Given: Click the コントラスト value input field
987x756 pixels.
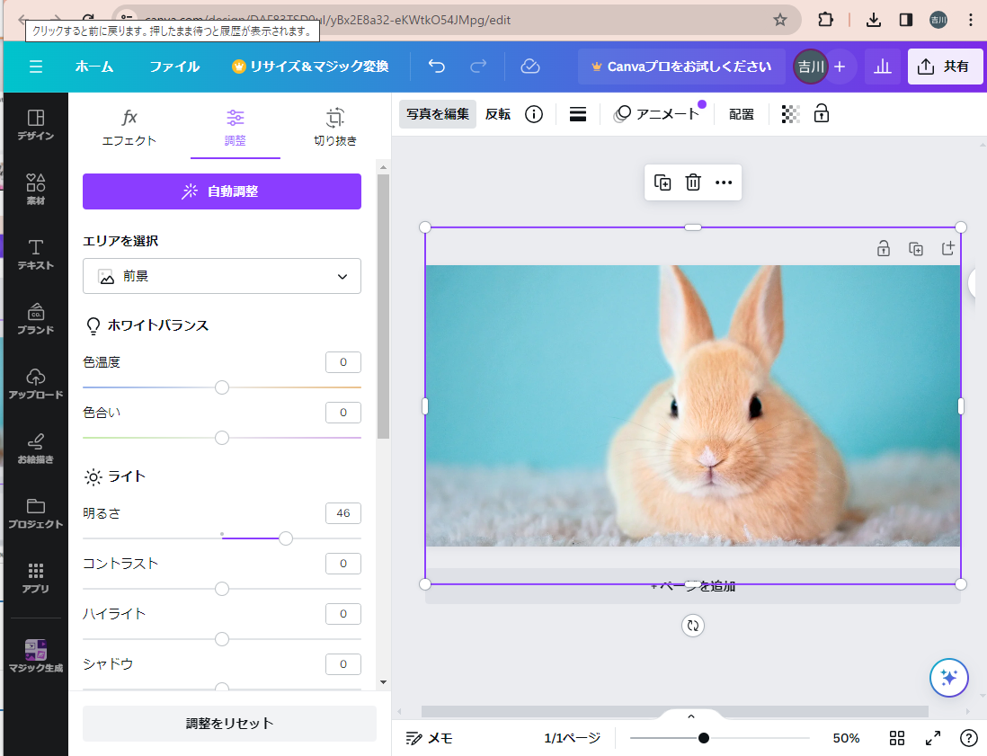Looking at the screenshot, I should 342,564.
